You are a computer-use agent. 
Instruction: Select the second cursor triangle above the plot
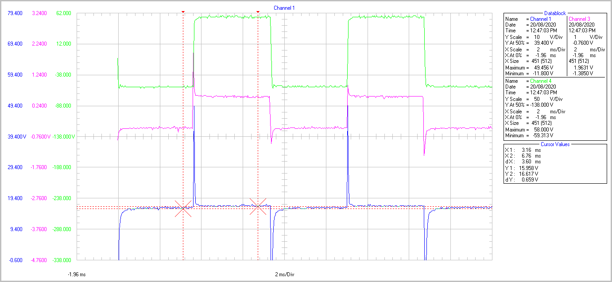(x=258, y=12)
